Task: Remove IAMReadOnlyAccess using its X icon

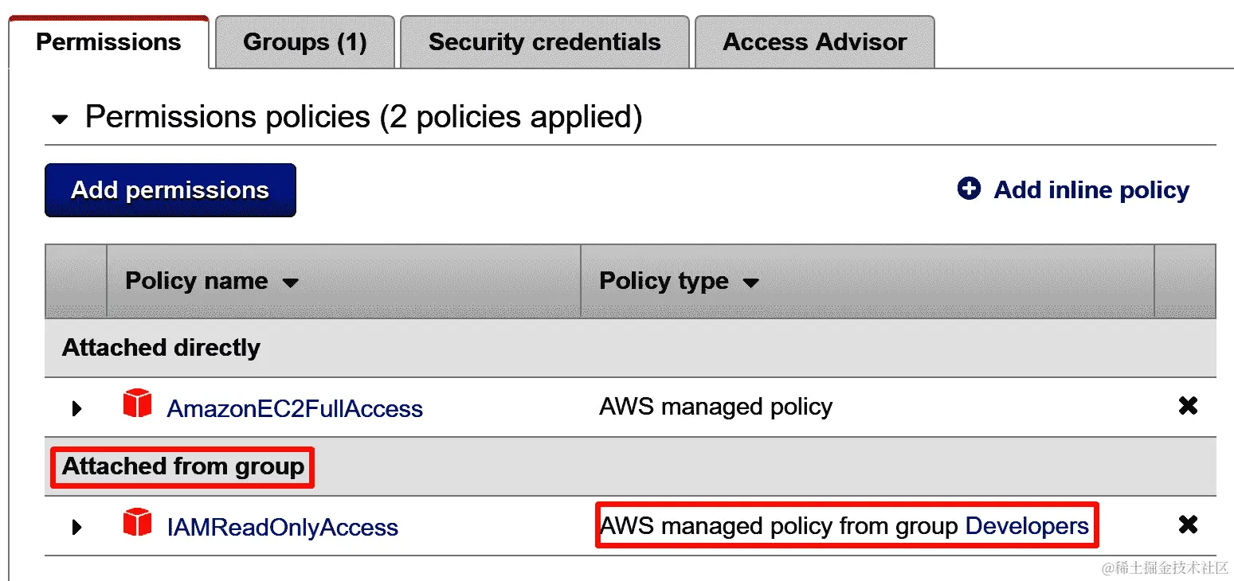Action: point(1188,524)
